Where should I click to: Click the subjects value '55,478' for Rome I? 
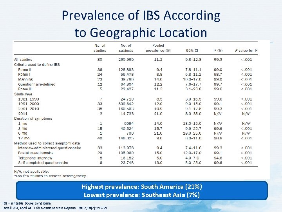(127, 75)
